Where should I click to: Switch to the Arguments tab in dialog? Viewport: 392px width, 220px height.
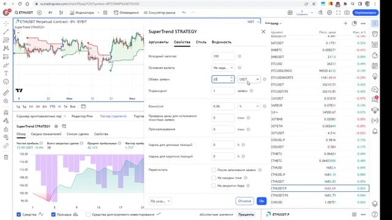[x=159, y=42]
